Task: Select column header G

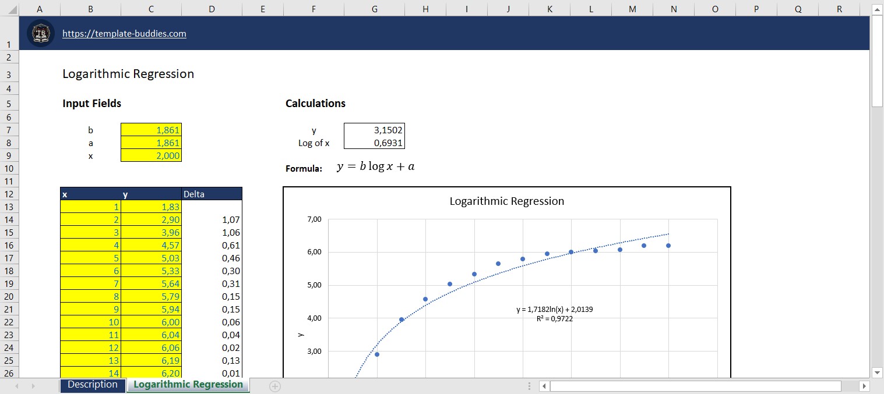Action: [x=374, y=9]
